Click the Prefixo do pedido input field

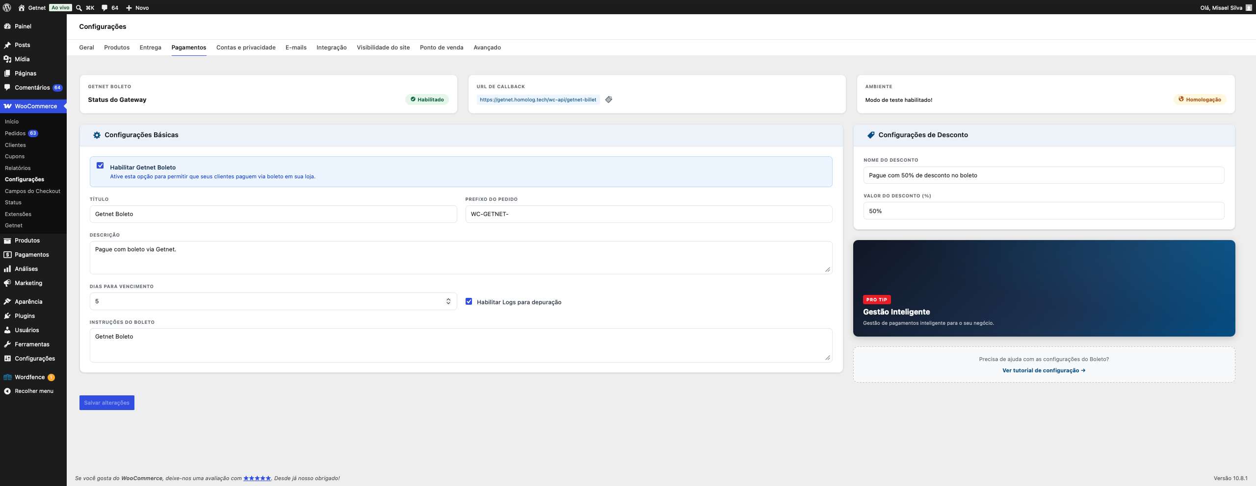tap(649, 214)
